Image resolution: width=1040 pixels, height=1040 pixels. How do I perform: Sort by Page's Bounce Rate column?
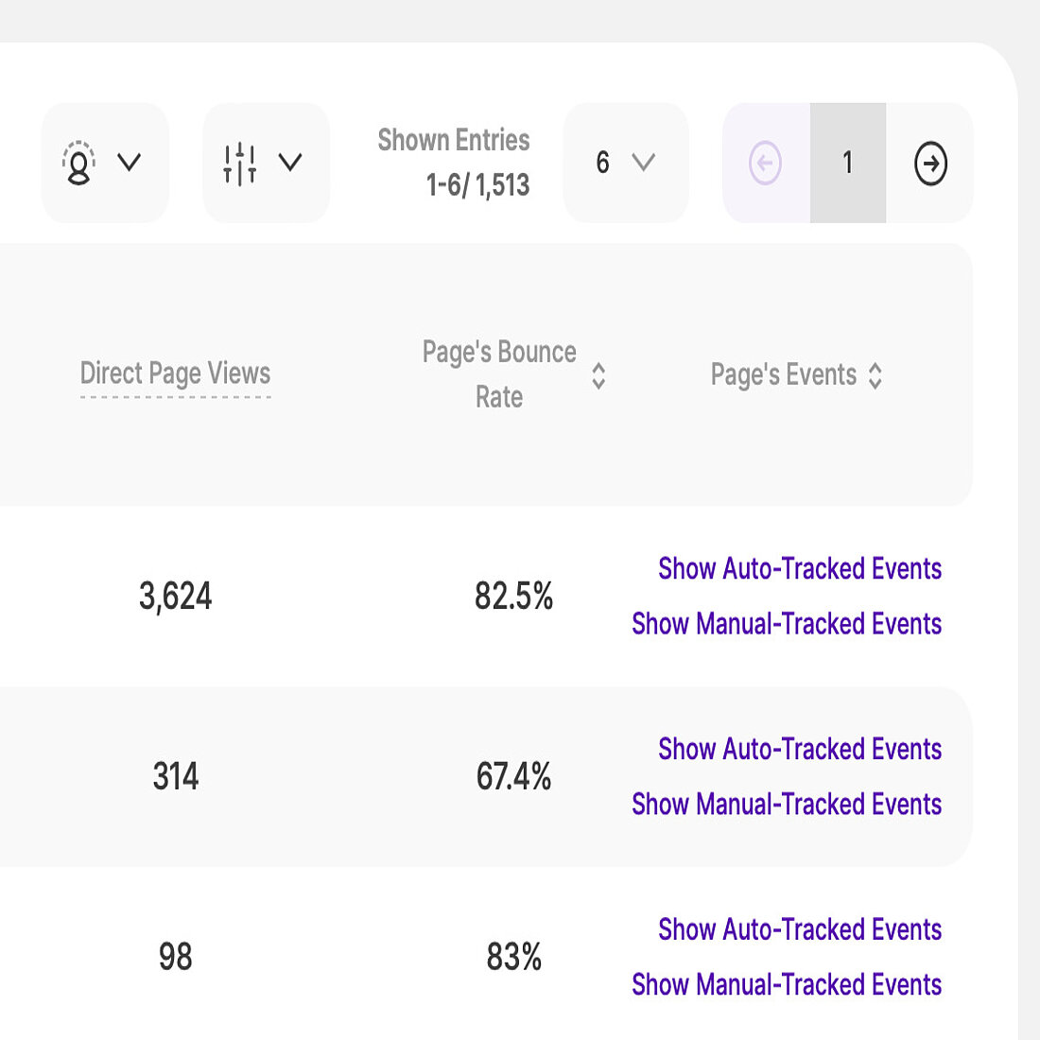pos(599,376)
